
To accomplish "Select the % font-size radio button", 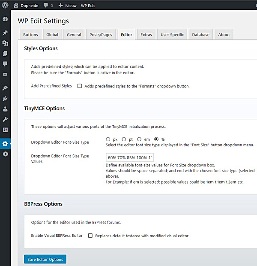I will [x=156, y=139].
